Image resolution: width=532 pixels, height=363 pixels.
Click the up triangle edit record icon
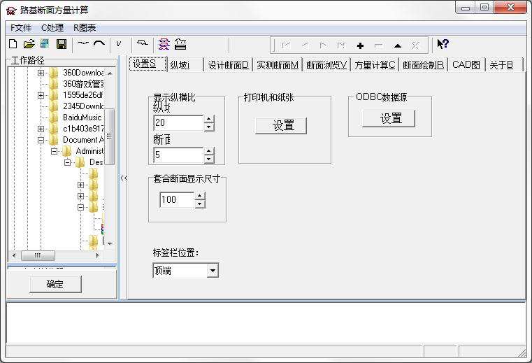click(398, 45)
